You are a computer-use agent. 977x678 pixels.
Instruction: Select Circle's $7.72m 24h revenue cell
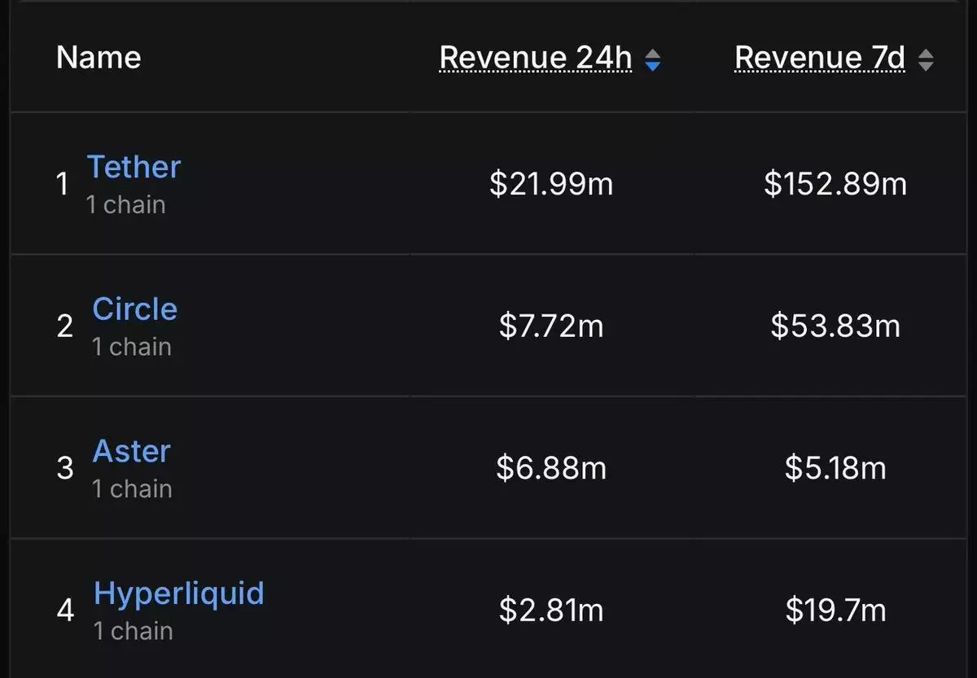(551, 326)
